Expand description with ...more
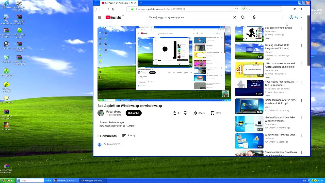The image size is (325, 183). 131,126
